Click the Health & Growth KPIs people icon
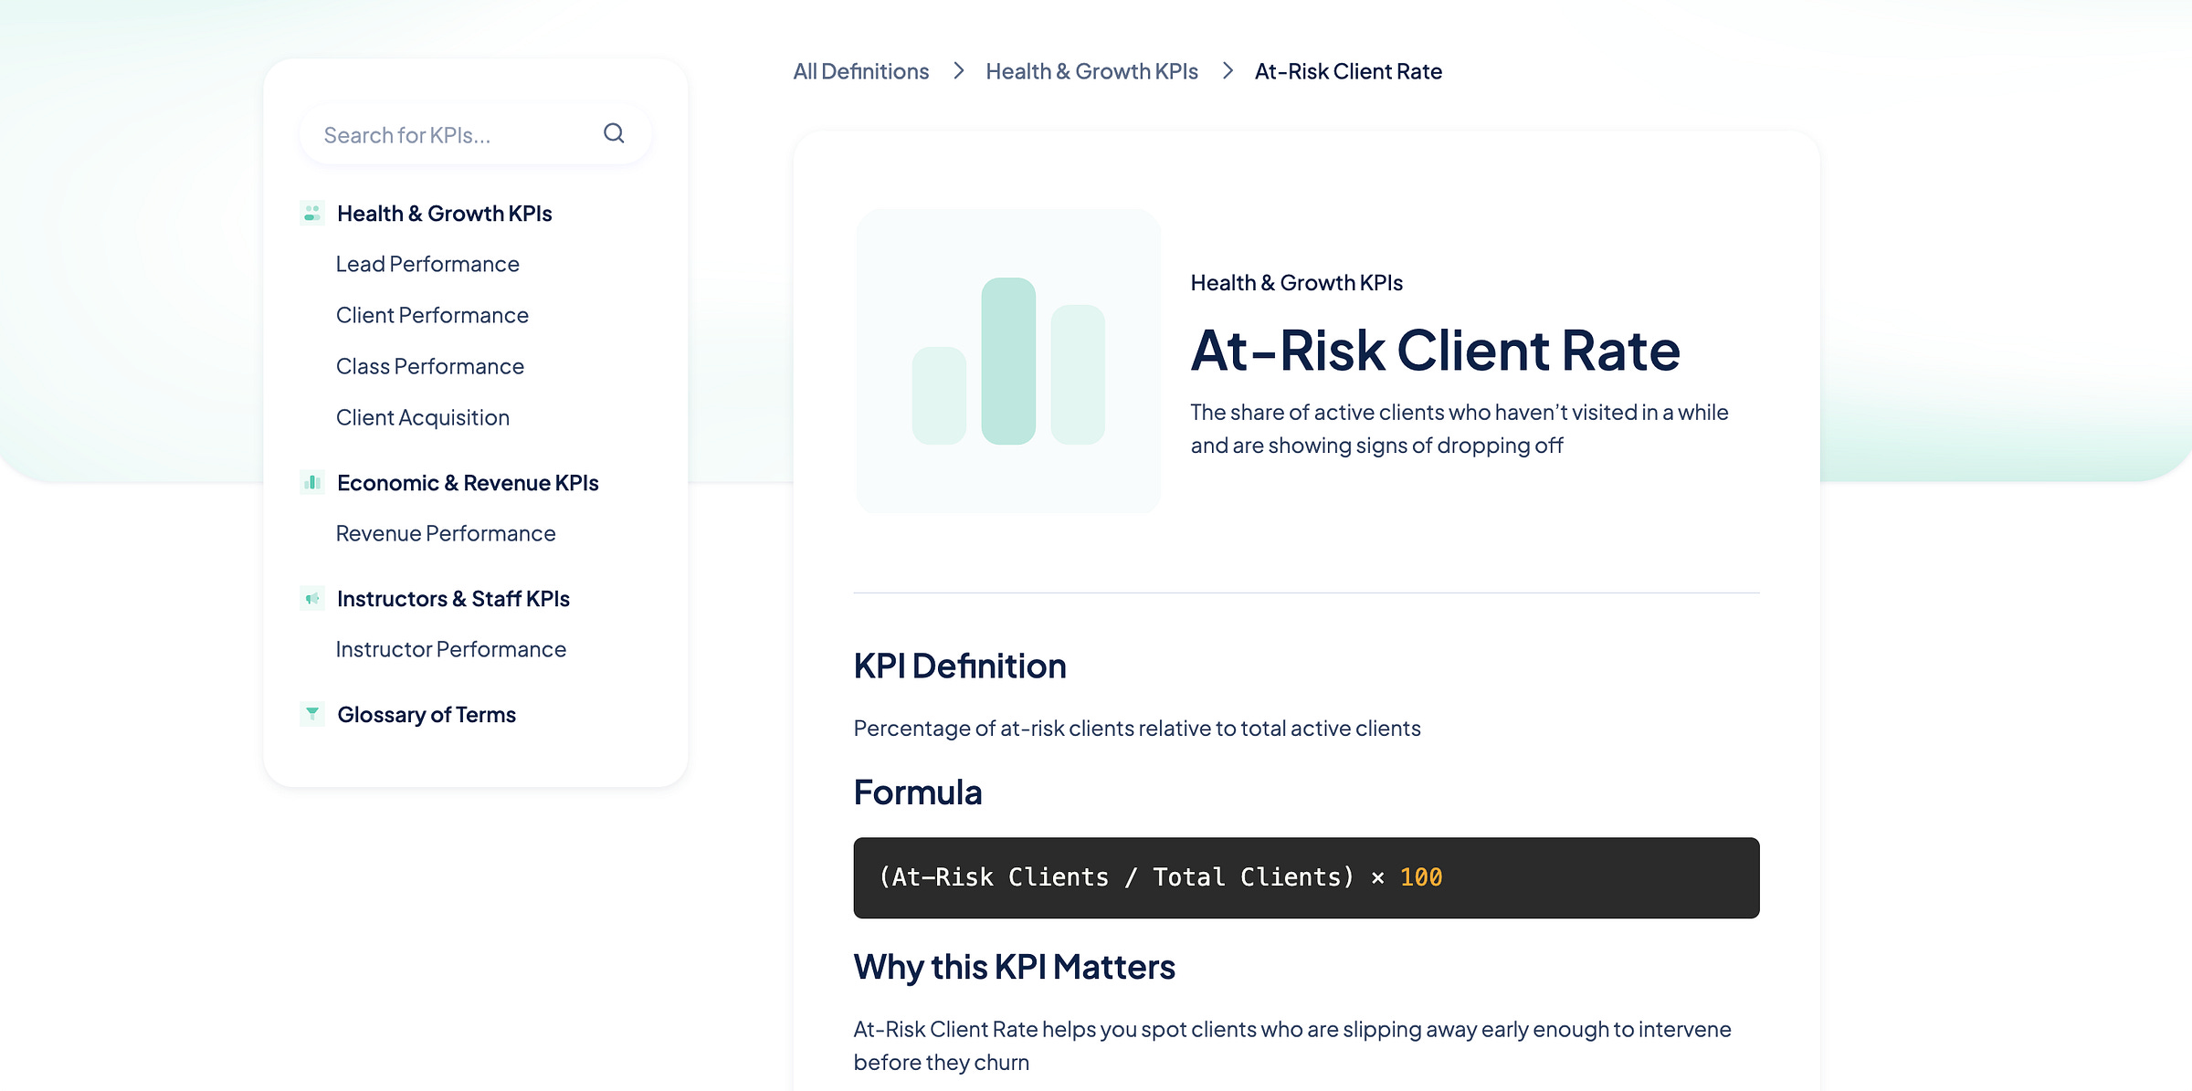Viewport: 2192px width, 1091px height. [x=312, y=214]
